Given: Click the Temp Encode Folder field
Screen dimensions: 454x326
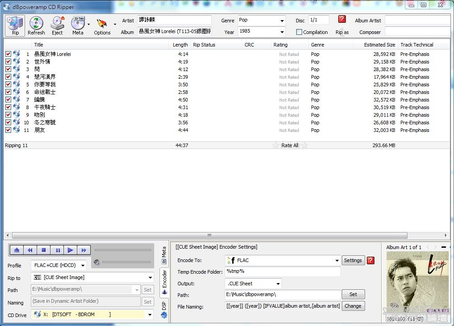Looking at the screenshot, I should [282, 271].
